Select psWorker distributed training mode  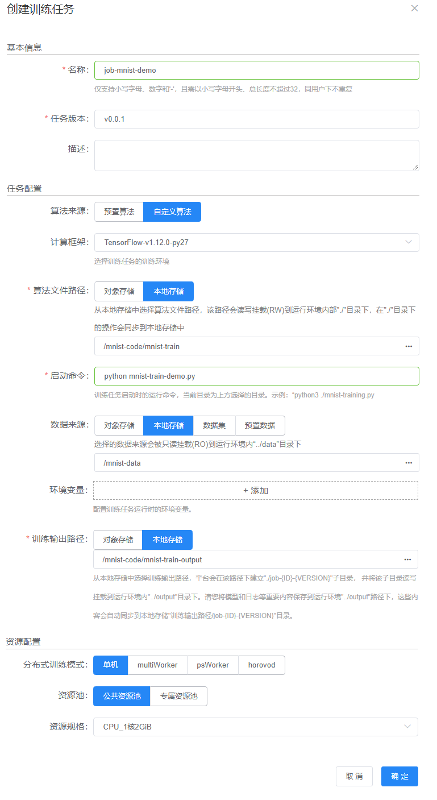[213, 665]
